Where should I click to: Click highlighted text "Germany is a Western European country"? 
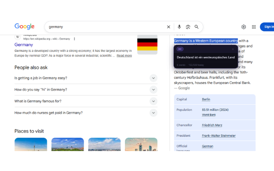(x=206, y=41)
